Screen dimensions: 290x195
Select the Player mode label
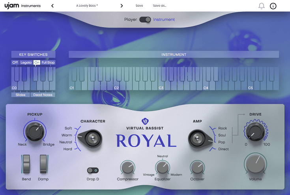tap(131, 20)
